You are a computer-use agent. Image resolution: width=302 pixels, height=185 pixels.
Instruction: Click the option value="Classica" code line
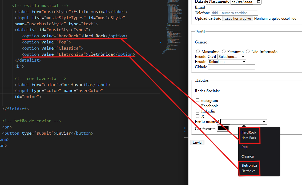click(x=53, y=48)
